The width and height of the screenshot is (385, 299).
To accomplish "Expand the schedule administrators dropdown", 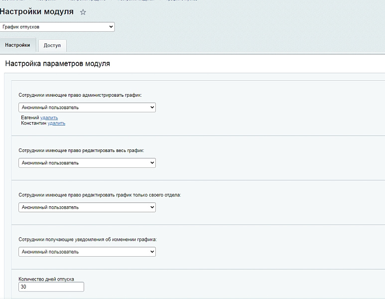I will coord(87,107).
